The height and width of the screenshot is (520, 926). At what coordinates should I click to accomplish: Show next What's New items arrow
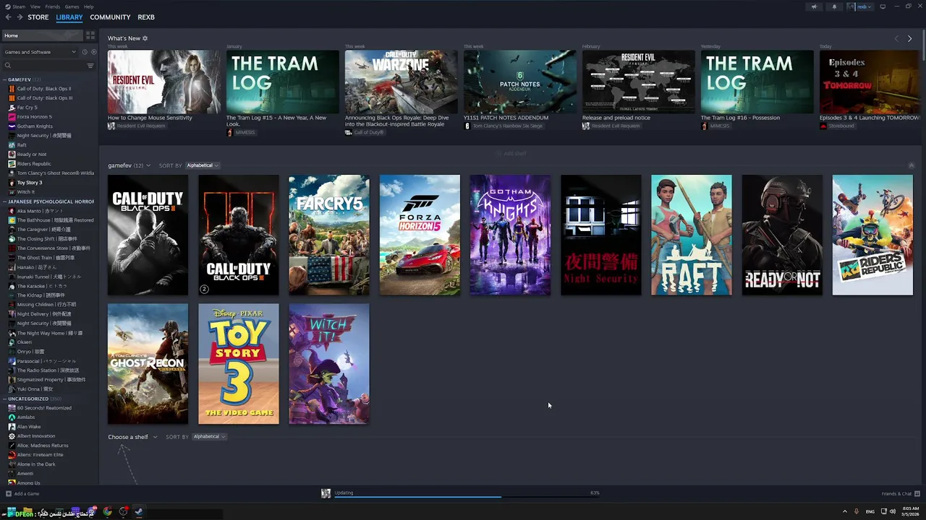click(x=909, y=38)
